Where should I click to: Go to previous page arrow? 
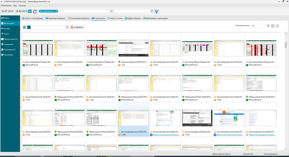(273, 26)
